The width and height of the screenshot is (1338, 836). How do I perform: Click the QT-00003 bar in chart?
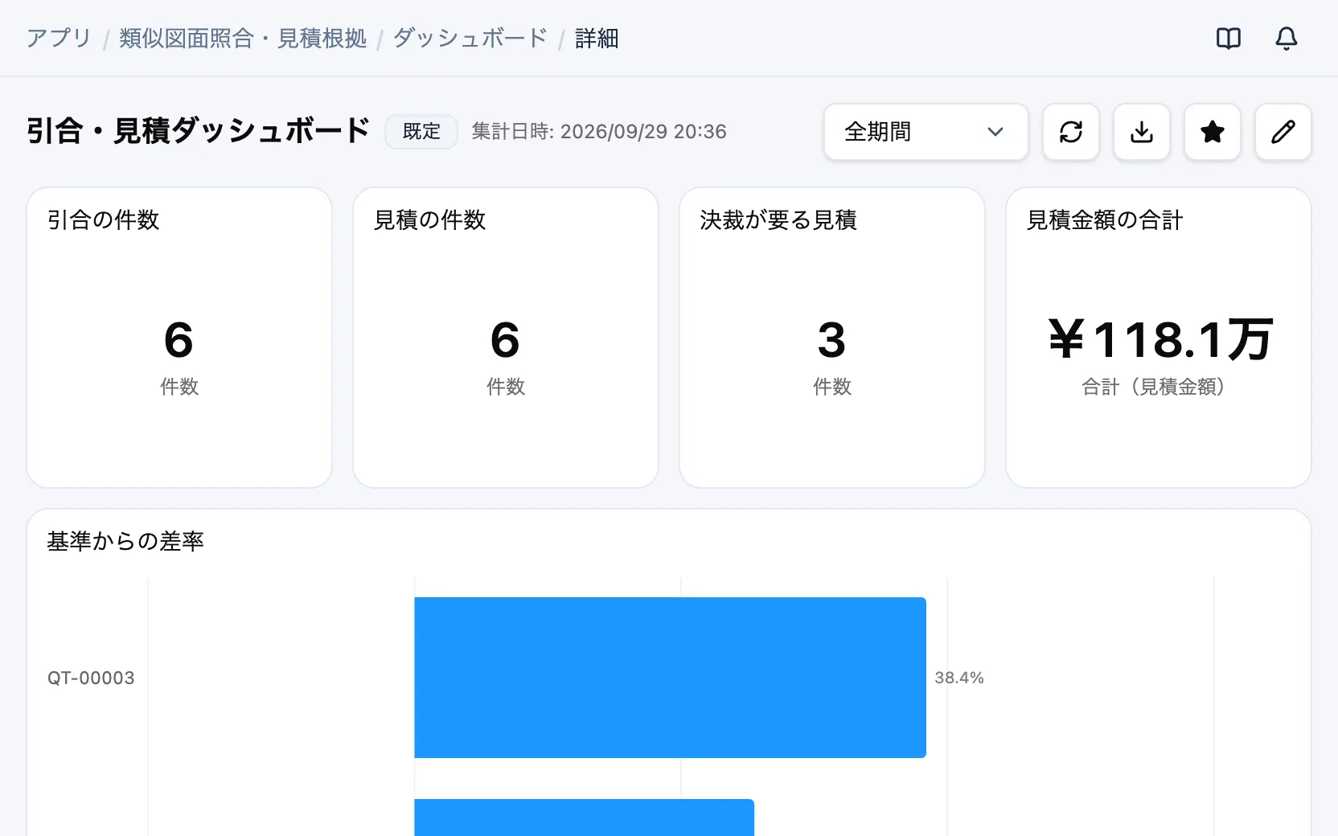point(670,678)
